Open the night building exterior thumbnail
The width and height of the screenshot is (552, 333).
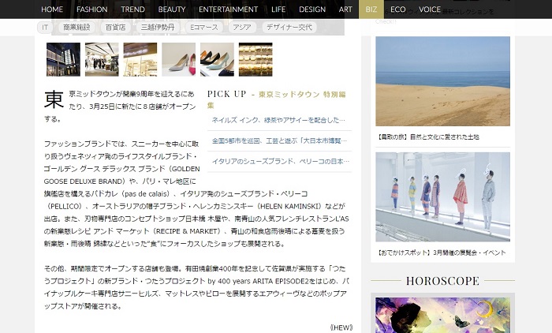(63, 59)
